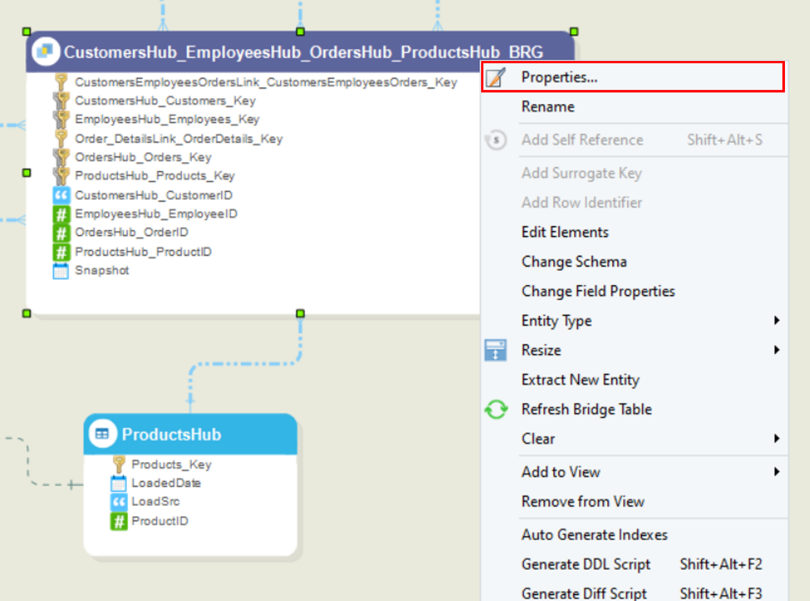
Task: Choose Auto Generate Indexes
Action: (594, 535)
